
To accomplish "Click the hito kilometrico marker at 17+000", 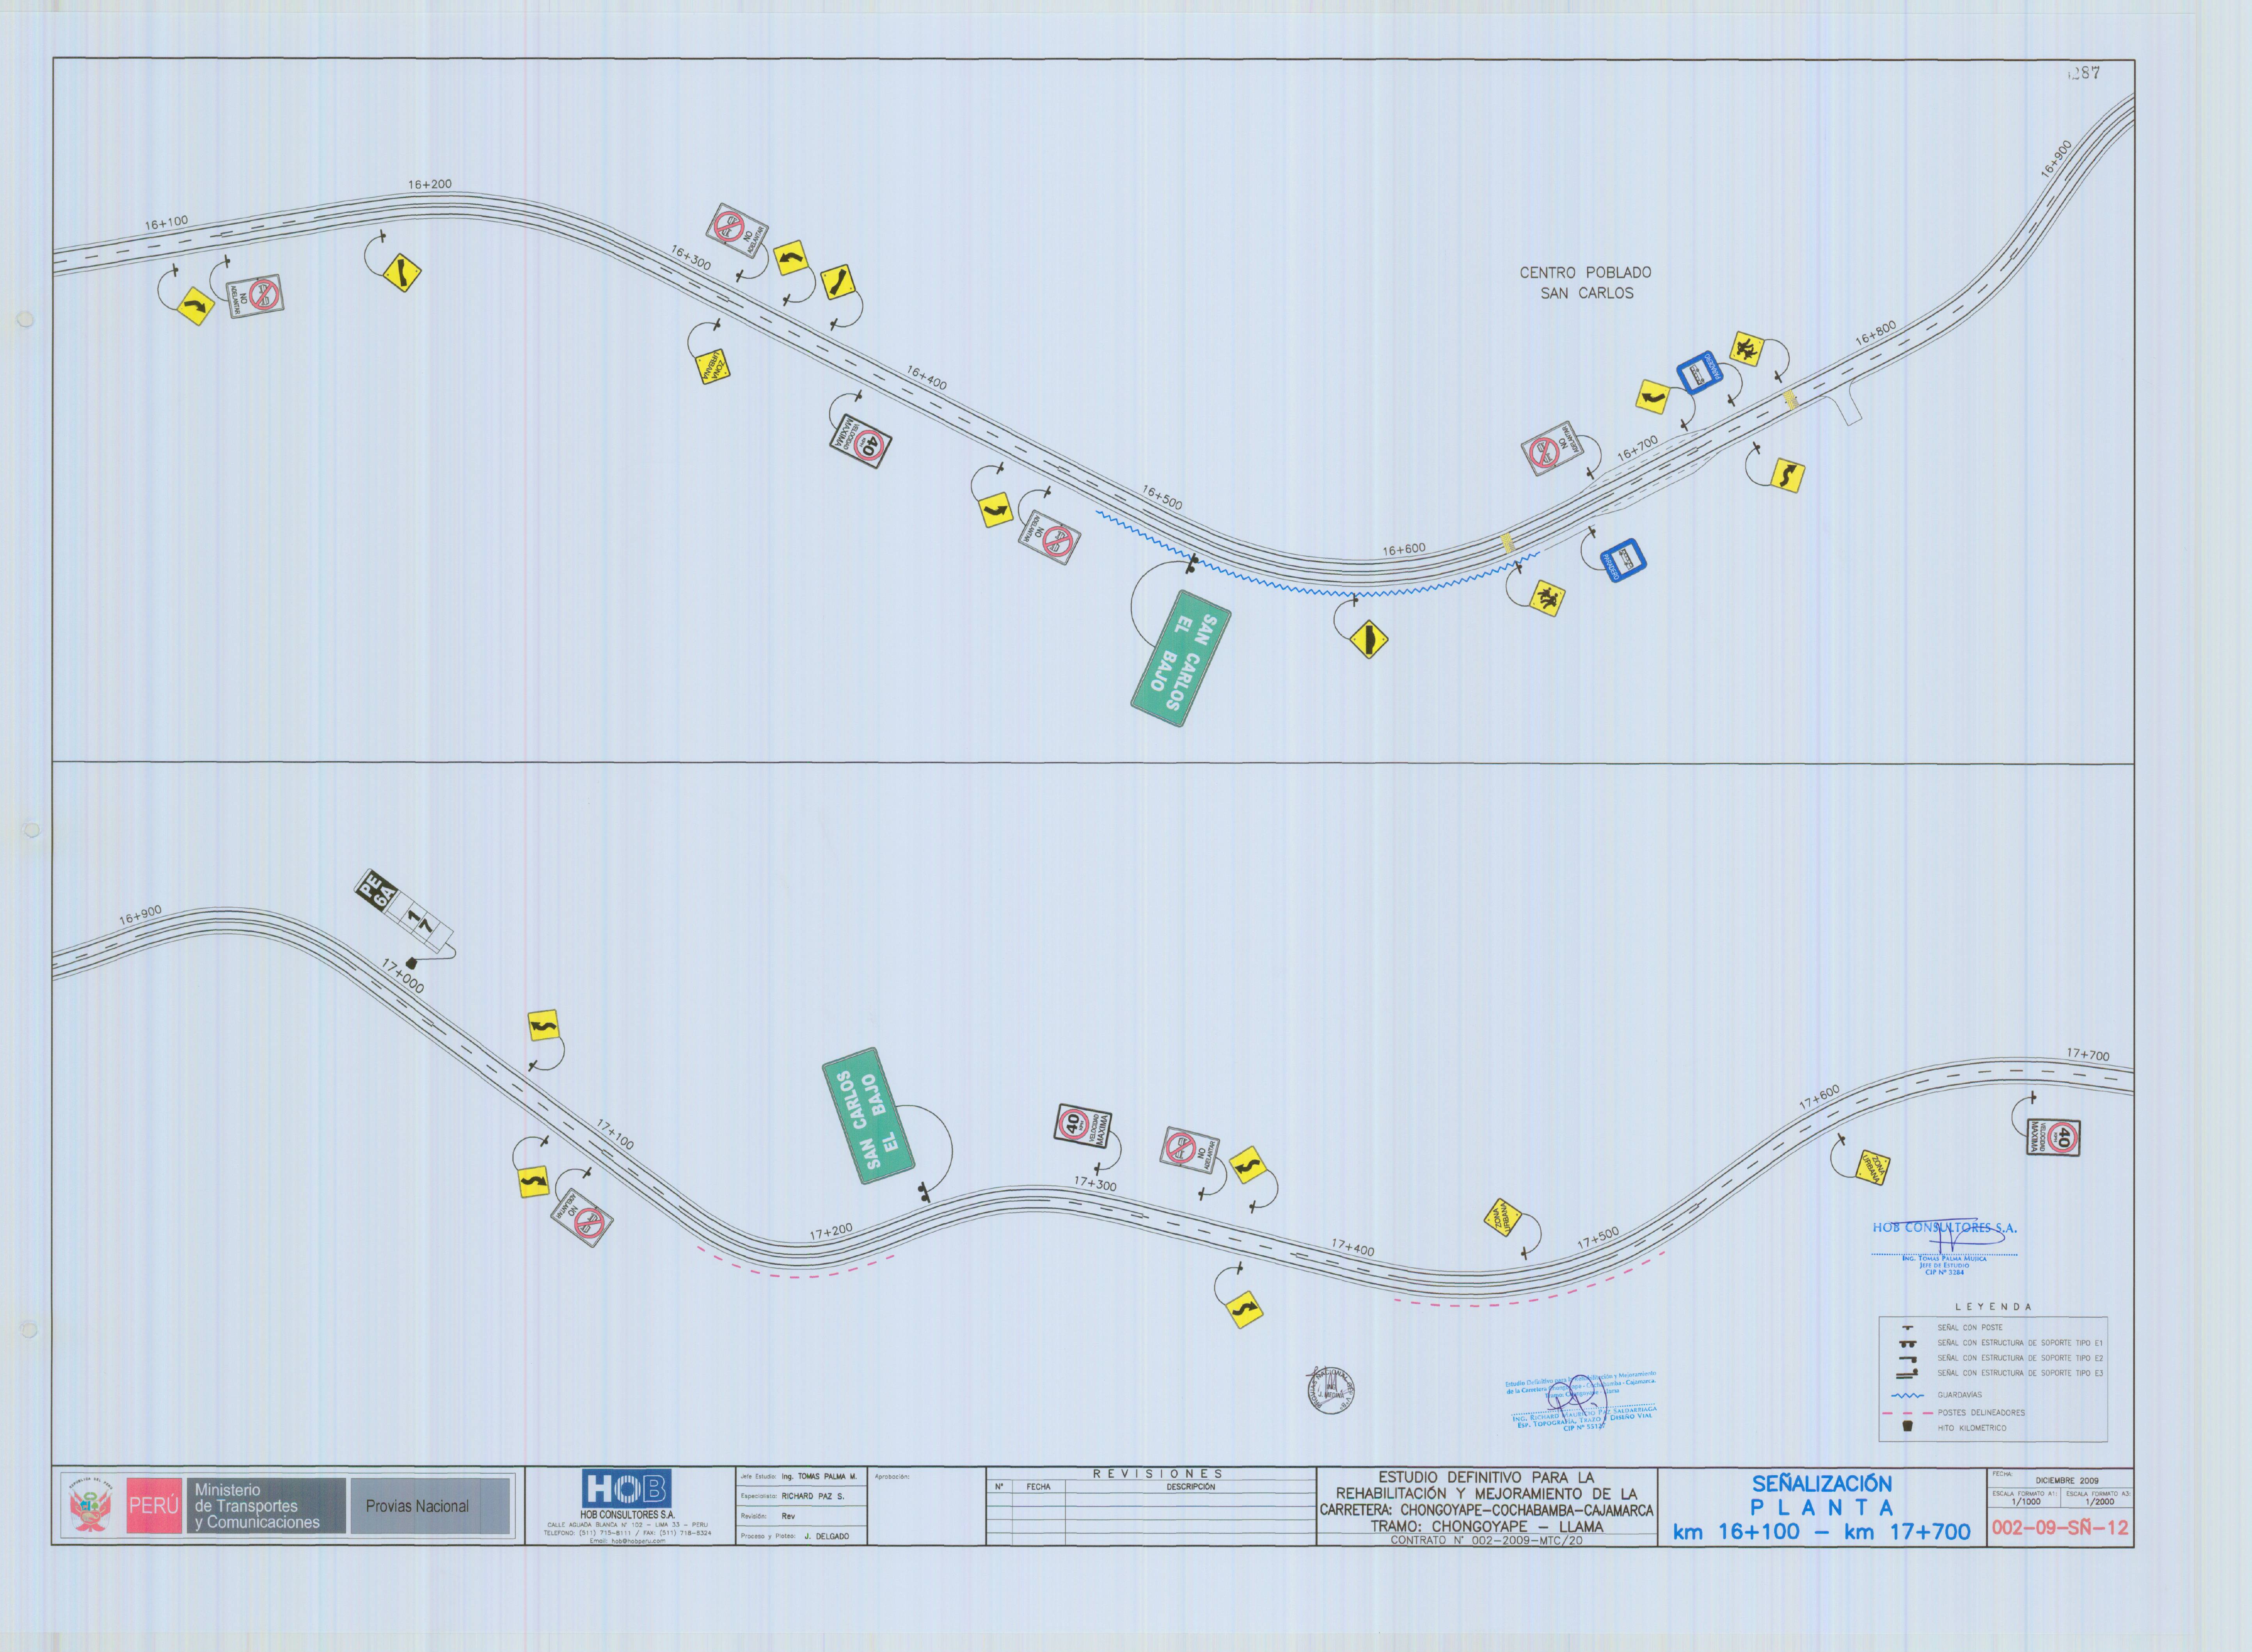I will (411, 963).
